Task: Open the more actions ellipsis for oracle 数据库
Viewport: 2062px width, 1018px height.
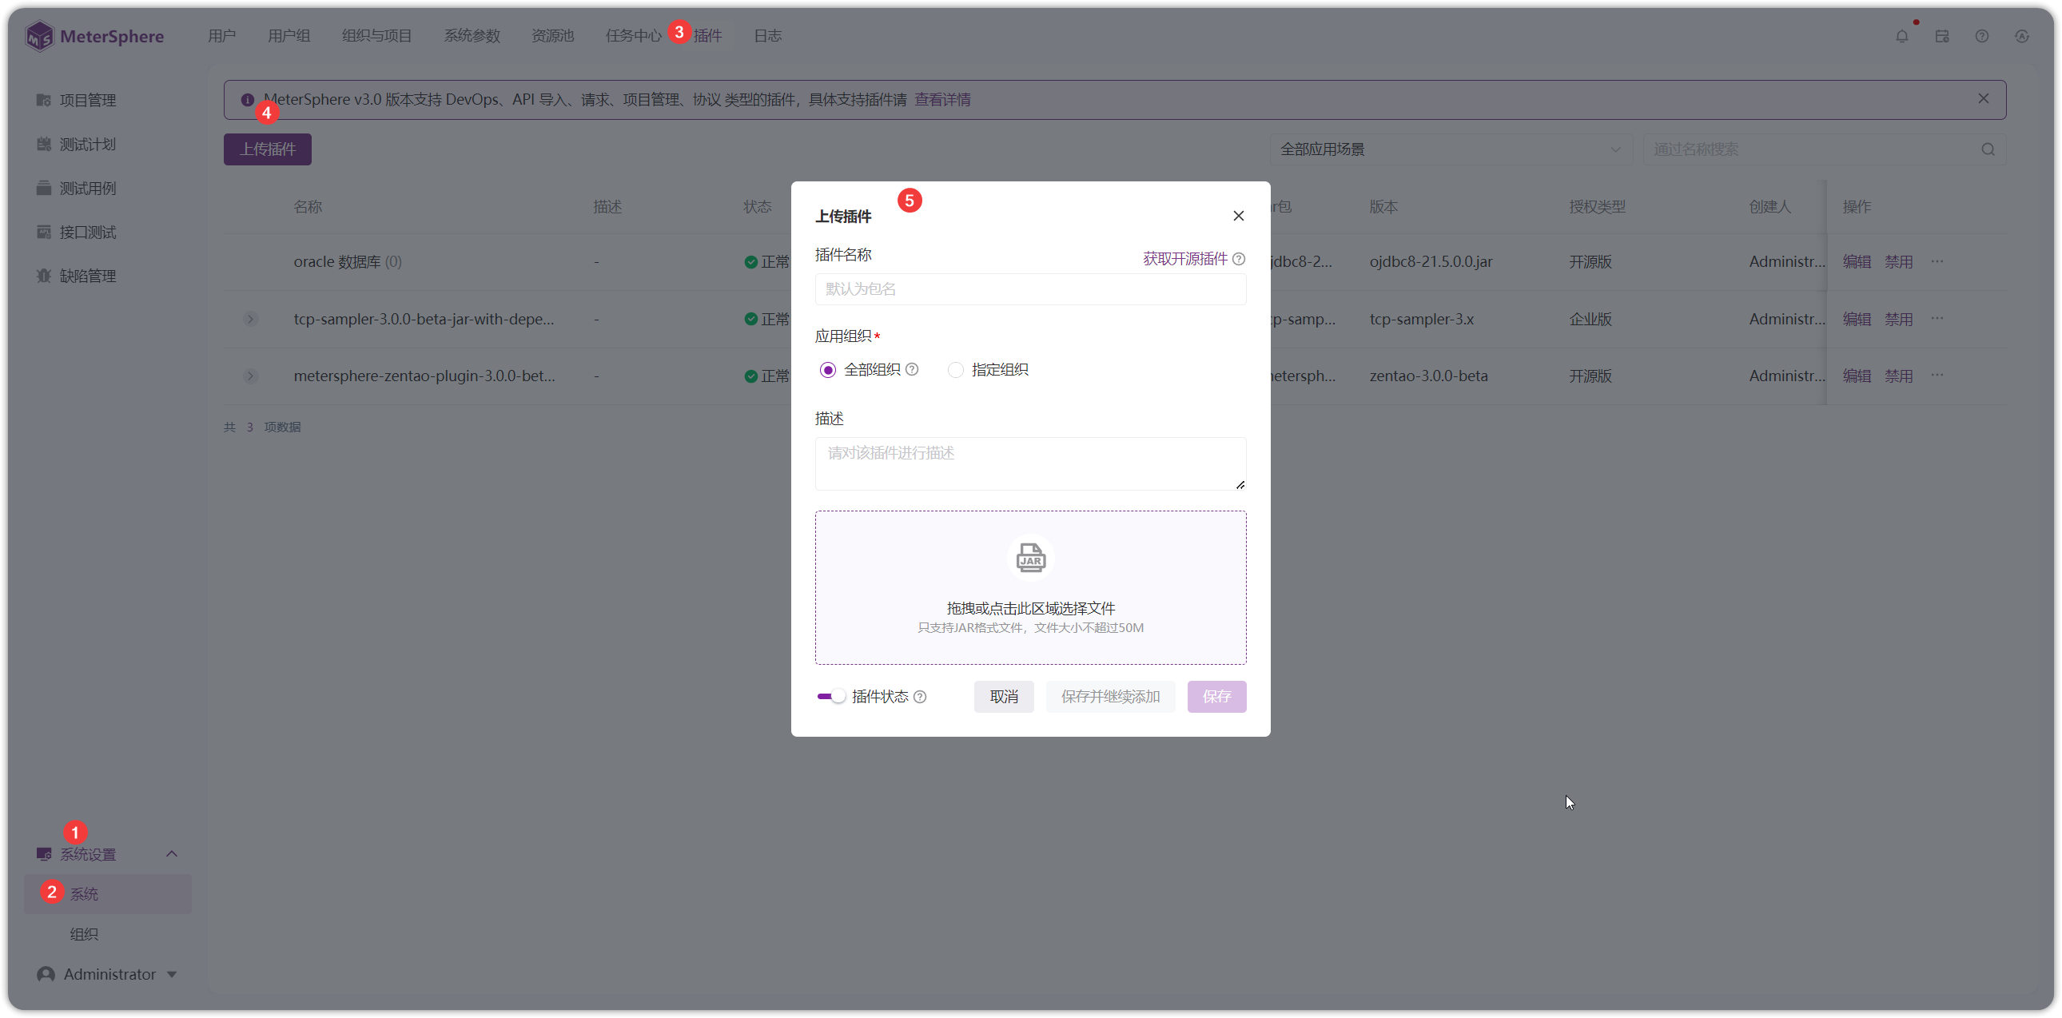Action: [1937, 262]
